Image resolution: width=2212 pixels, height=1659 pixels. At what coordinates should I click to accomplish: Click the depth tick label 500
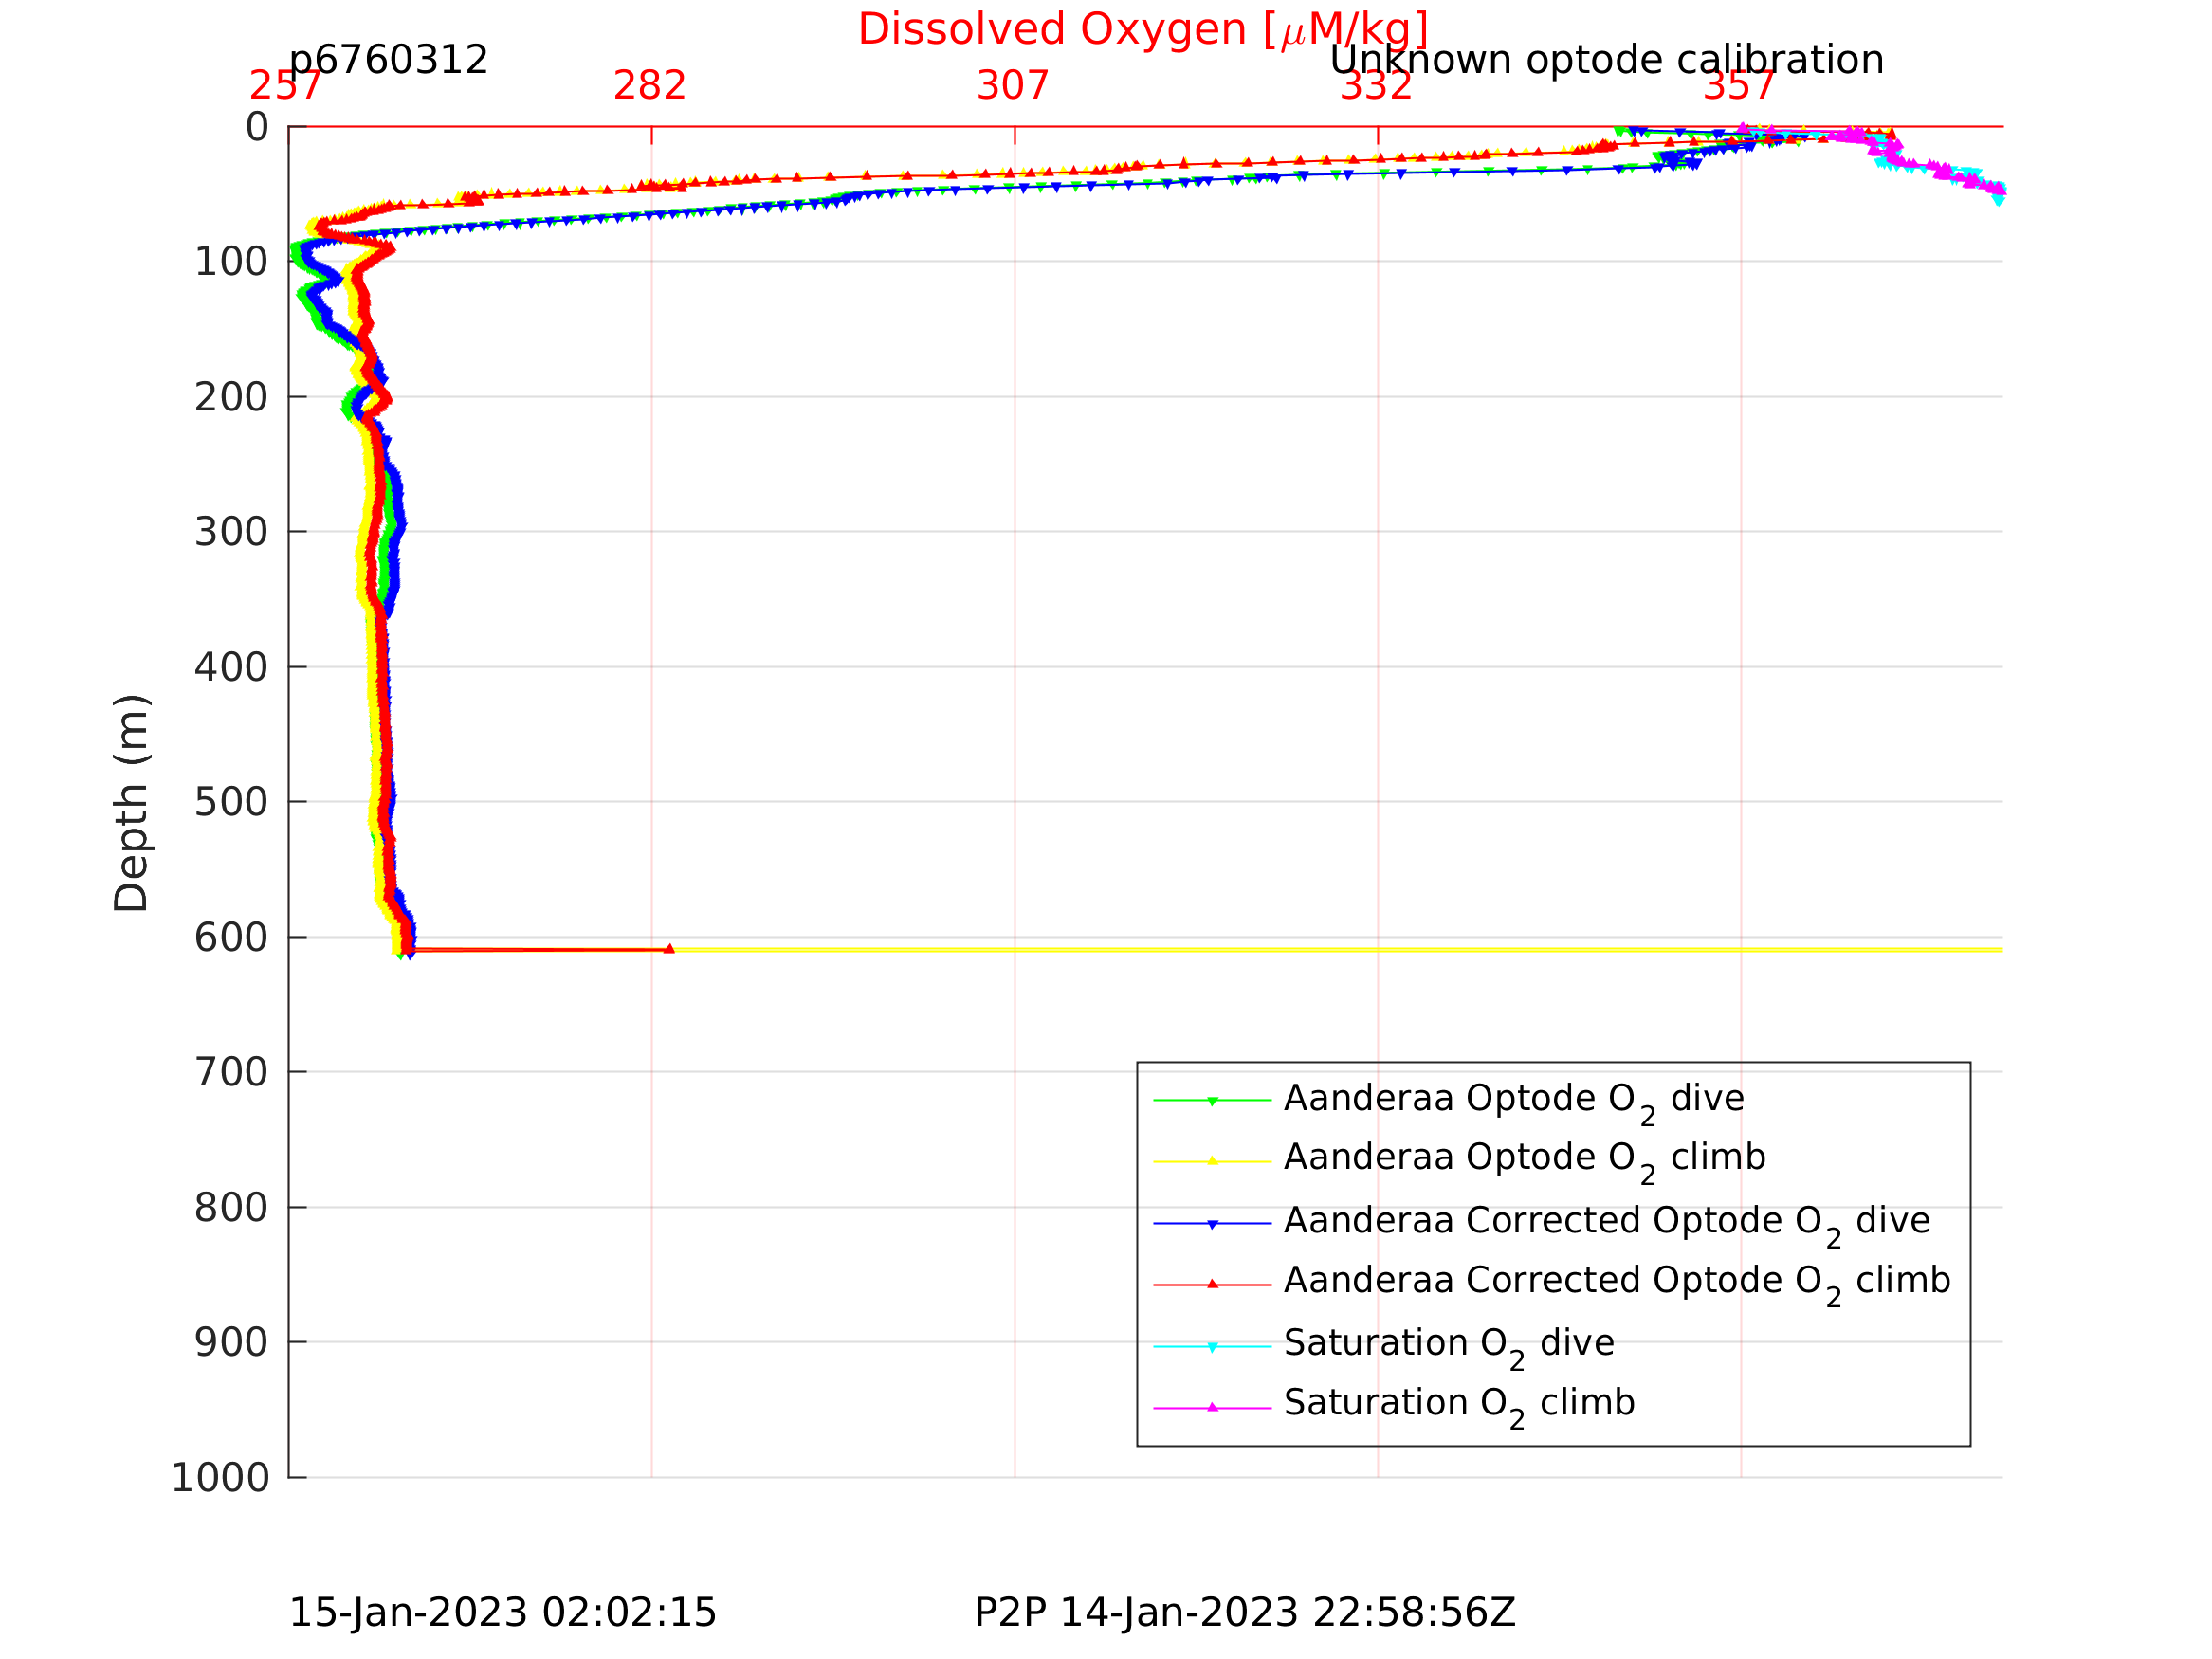[231, 802]
